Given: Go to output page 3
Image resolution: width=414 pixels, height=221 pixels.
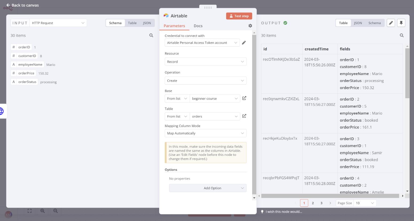Looking at the screenshot, I should click(321, 203).
